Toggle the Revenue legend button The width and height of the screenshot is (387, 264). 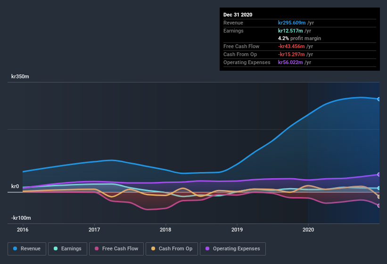pyautogui.click(x=27, y=249)
